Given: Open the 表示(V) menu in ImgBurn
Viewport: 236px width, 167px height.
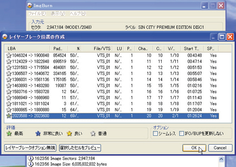Looking at the screenshot, I should (58, 14).
